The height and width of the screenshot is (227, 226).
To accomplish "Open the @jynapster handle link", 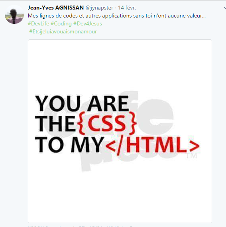I will tap(99, 8).
